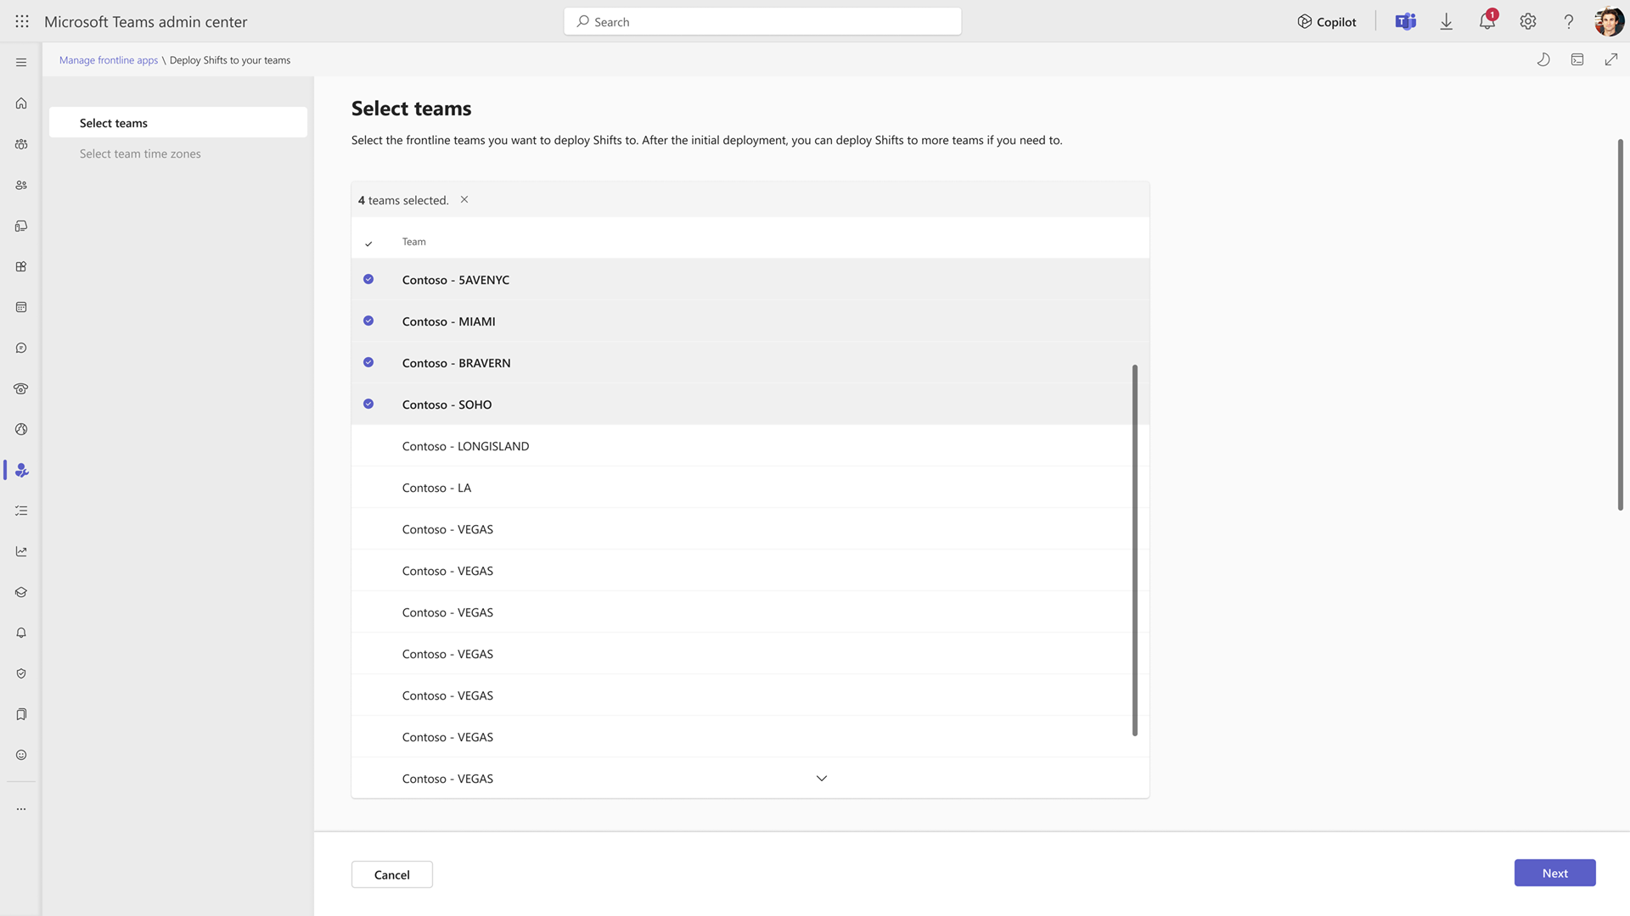Collapse navigation with hamburger menu icon
The height and width of the screenshot is (916, 1630).
(21, 63)
